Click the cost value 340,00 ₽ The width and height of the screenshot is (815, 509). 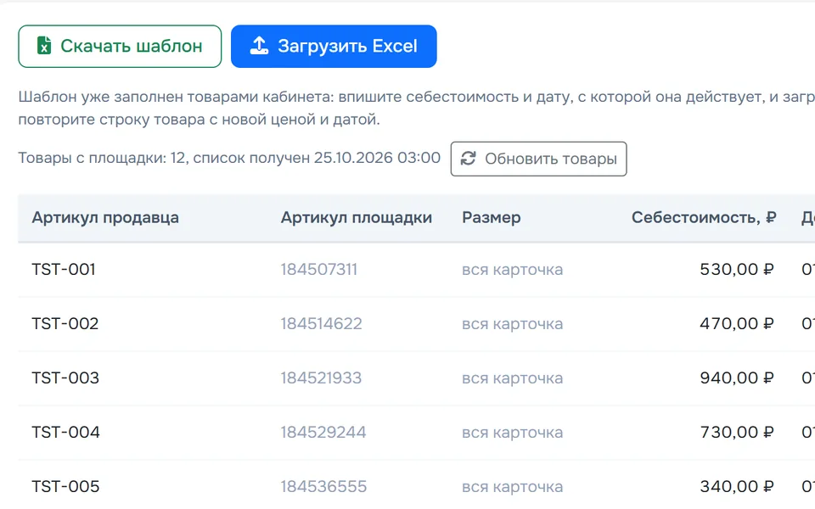[737, 487]
